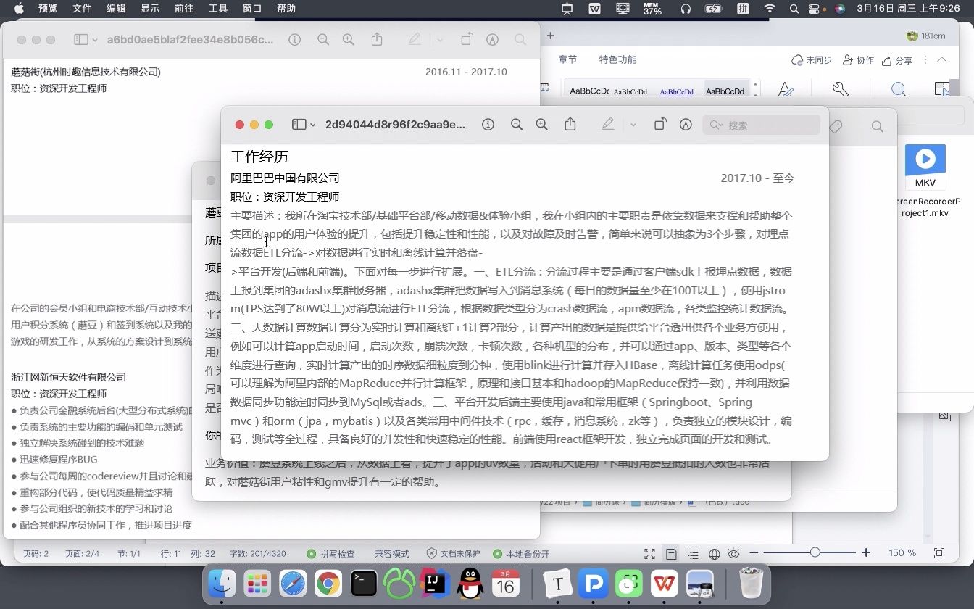Choose underlined blue AaBbCcDd style in WPS
Screen dimensions: 974x609
676,91
